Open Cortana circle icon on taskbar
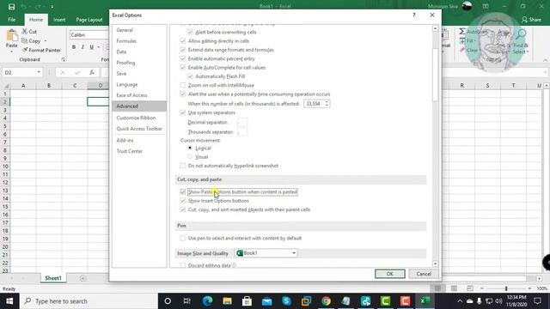The image size is (550, 309). pos(168,301)
